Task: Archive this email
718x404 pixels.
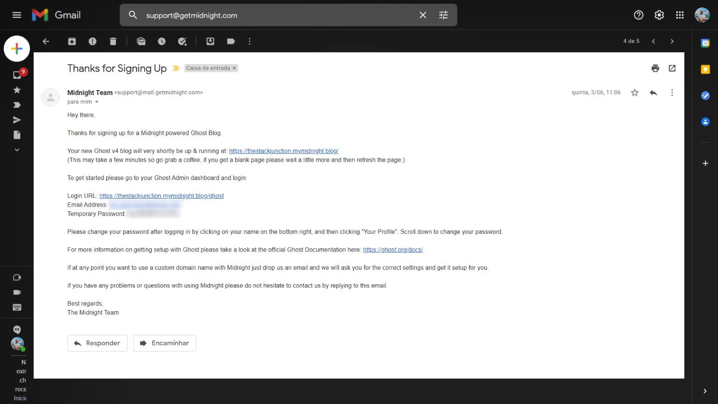Action: pos(72,41)
